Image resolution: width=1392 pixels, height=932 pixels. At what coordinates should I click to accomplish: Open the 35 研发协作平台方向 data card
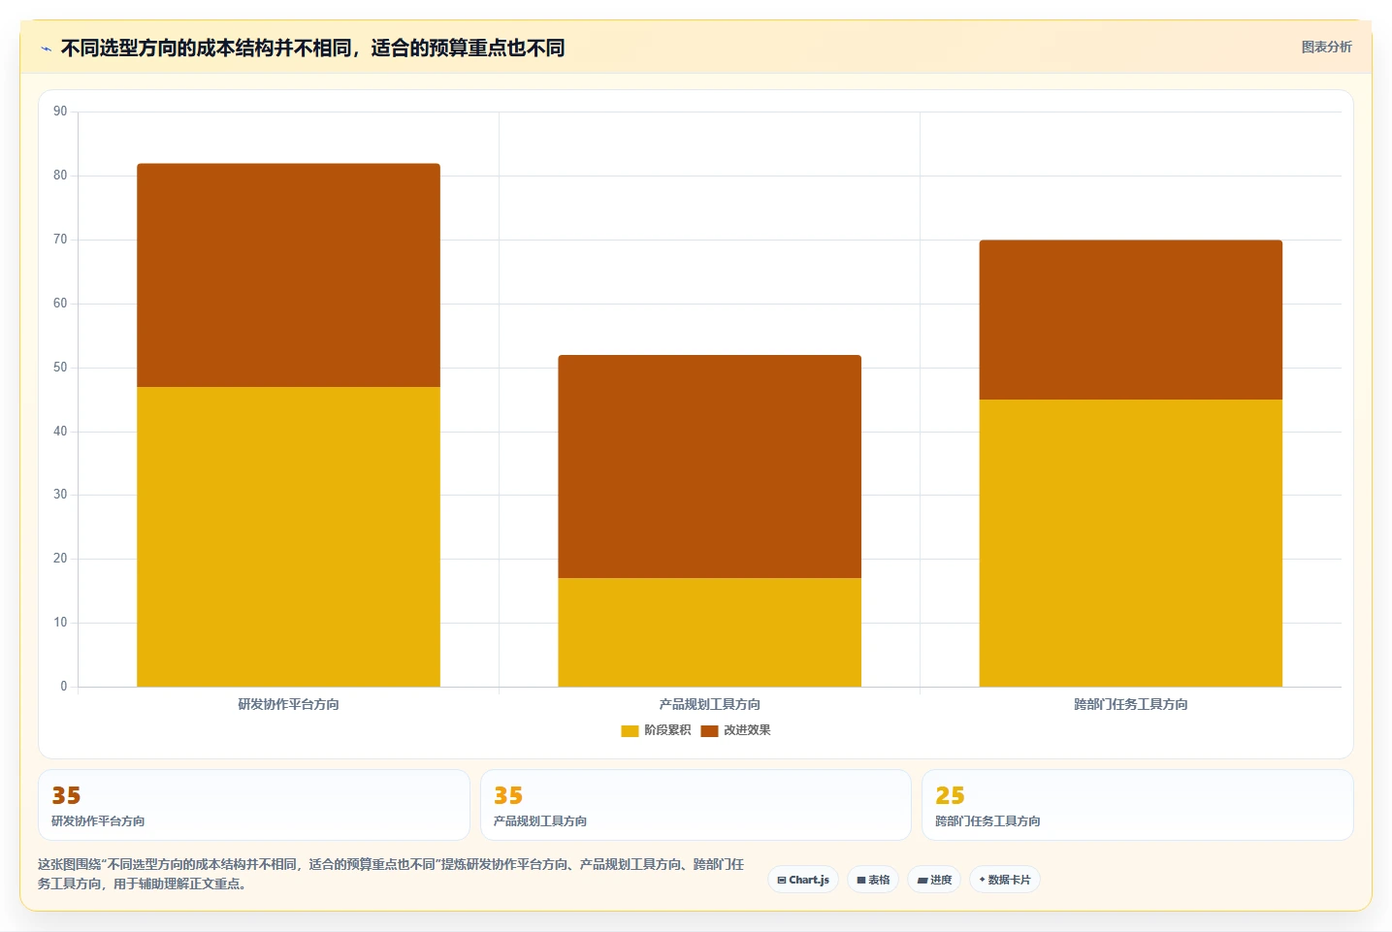click(254, 805)
